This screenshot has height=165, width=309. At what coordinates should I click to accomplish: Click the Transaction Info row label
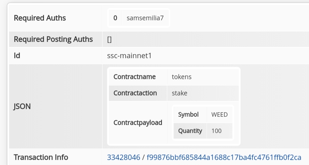41,157
